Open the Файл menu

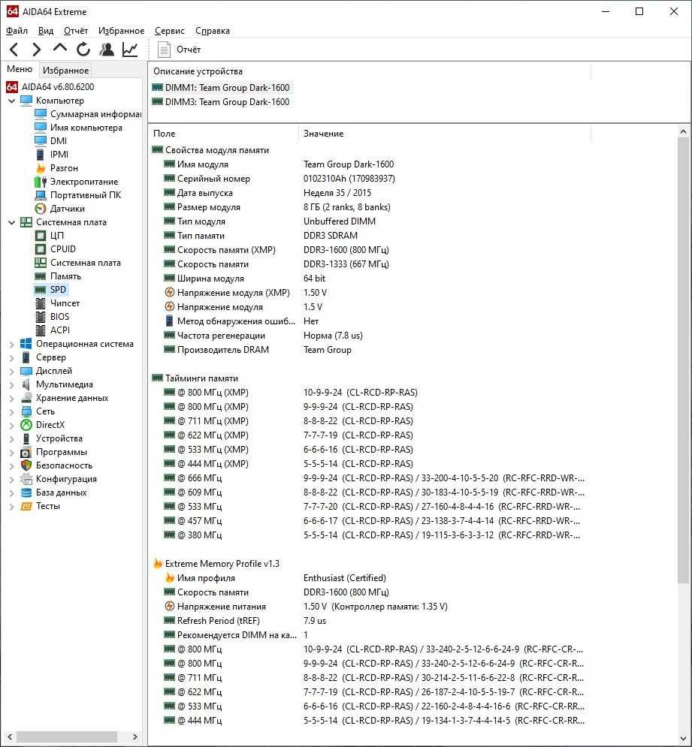17,31
